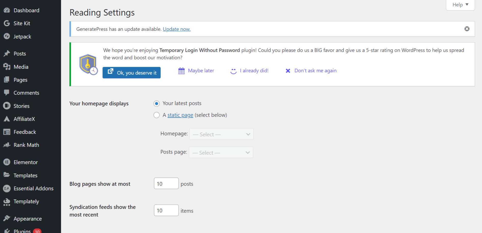Image resolution: width=482 pixels, height=233 pixels.
Task: Click the calendar icon beside Maybe later
Action: click(x=181, y=71)
